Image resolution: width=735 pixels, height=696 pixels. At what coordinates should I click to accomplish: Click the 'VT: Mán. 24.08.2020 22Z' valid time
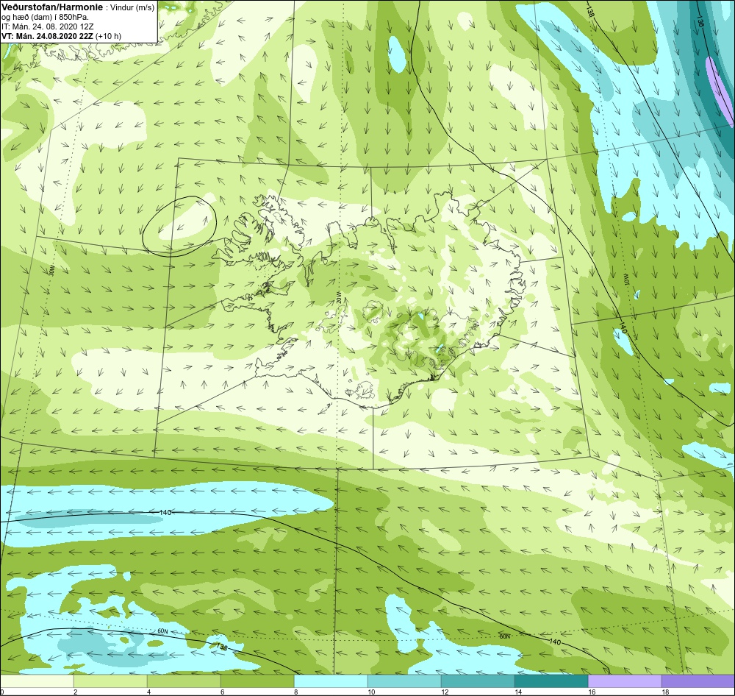49,36
